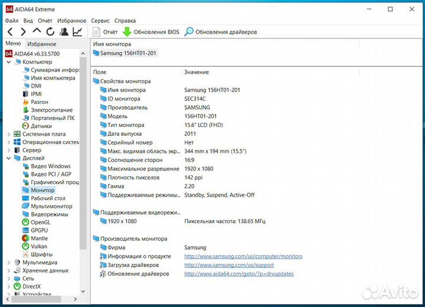Open the graph chart icon in the toolbar
This screenshot has height=307, width=425.
pyautogui.click(x=77, y=32)
